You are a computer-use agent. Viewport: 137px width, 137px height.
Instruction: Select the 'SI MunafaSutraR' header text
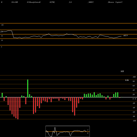[x=34, y=2]
